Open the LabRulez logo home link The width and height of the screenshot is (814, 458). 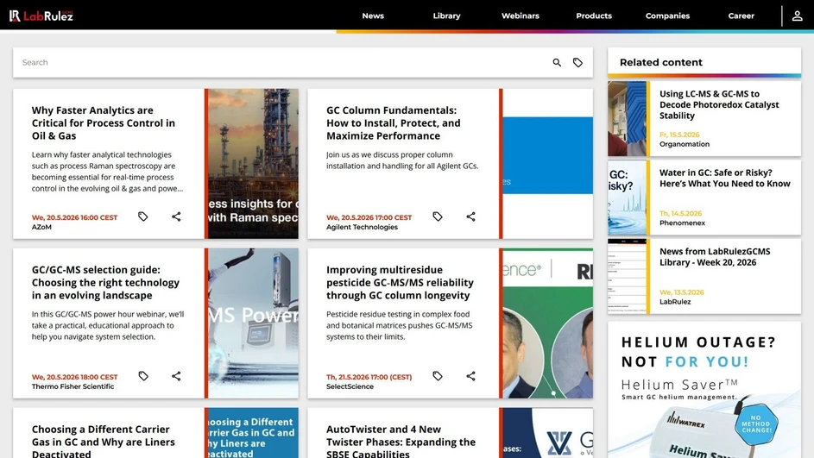pos(41,16)
